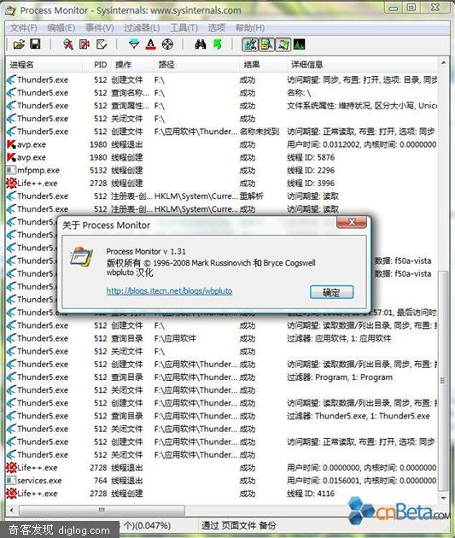Viewport: 455px width, 538px height.
Task: Open the 文件(F) menu
Action: (23, 28)
